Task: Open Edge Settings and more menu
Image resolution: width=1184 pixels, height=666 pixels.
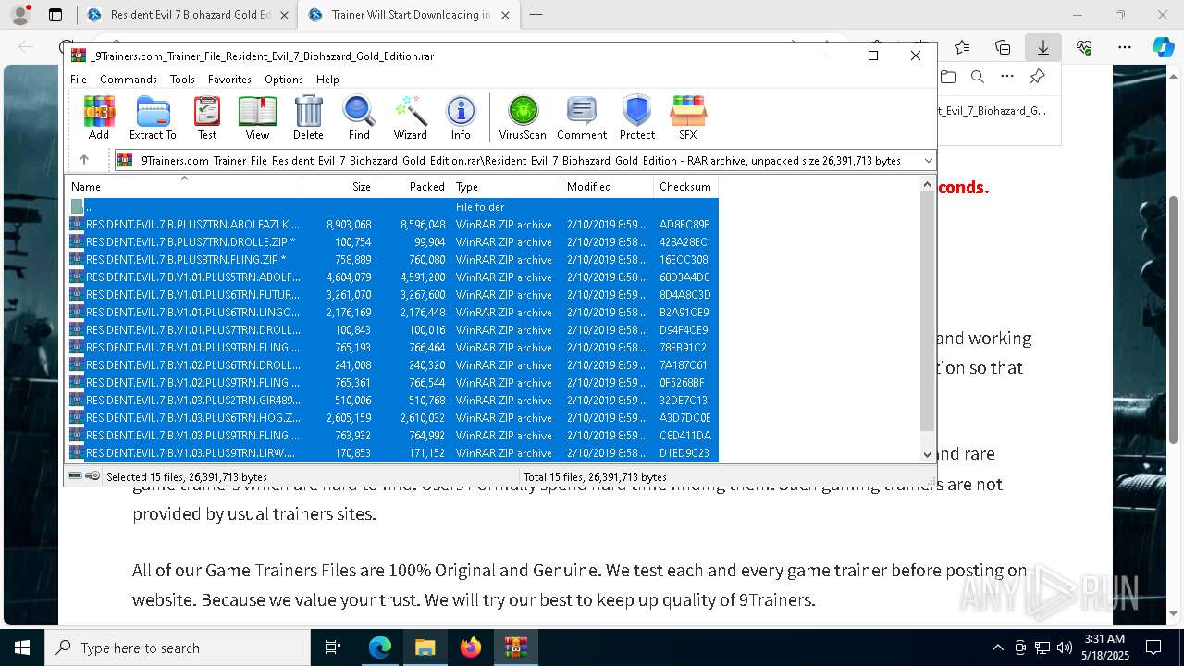Action: pyautogui.click(x=1125, y=47)
